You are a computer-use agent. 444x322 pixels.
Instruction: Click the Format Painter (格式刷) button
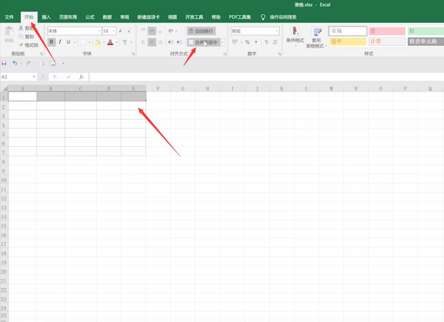(28, 45)
